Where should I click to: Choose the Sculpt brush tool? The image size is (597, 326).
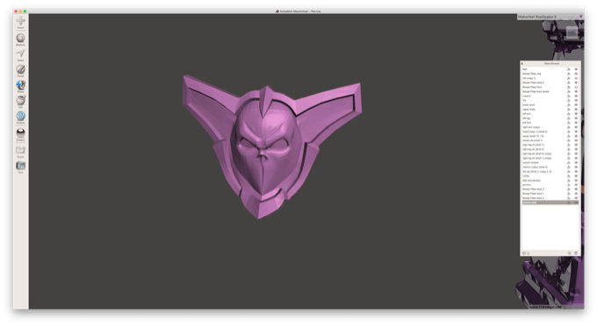coord(20,71)
